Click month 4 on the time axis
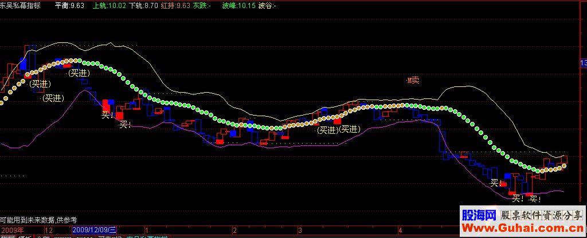 click(x=400, y=229)
